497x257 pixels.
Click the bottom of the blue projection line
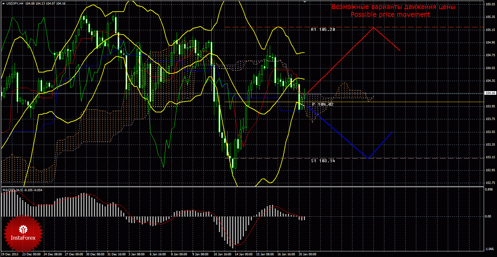(368, 158)
